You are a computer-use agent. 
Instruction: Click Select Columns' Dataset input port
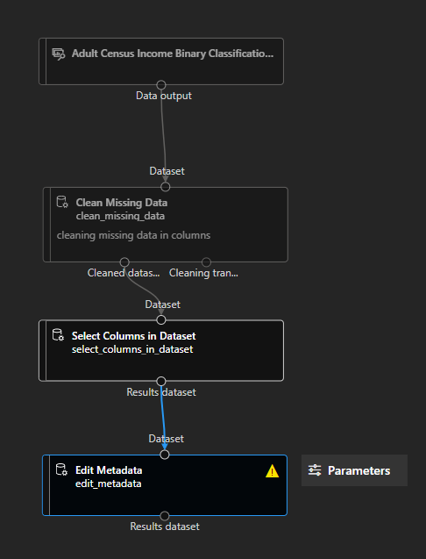click(161, 320)
